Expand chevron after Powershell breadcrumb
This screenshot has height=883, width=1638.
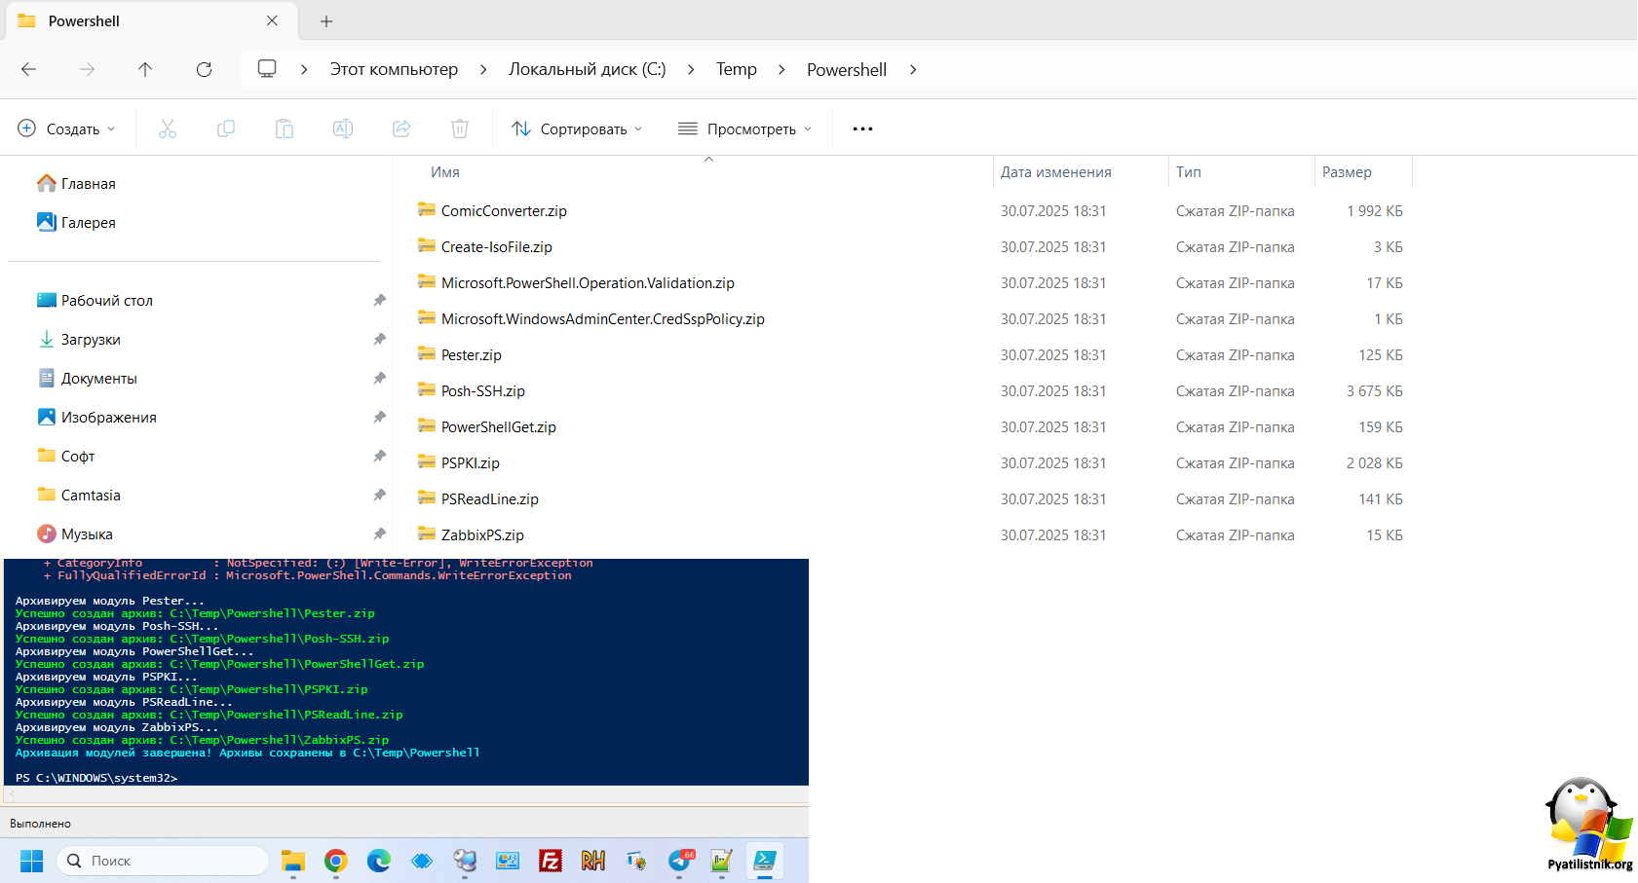click(913, 69)
